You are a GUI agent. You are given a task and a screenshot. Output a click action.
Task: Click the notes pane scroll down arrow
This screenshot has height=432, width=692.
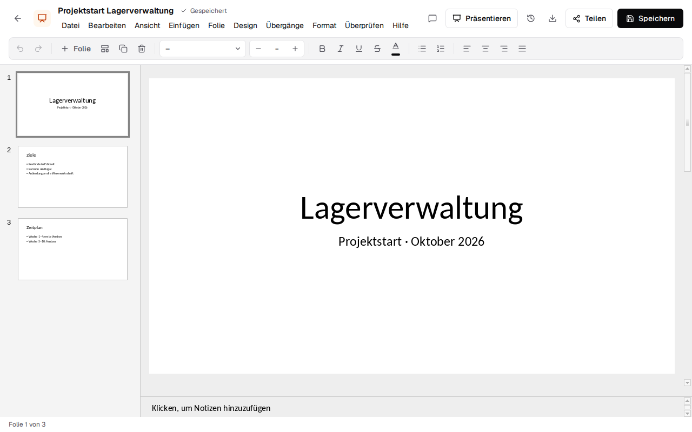pos(688,414)
